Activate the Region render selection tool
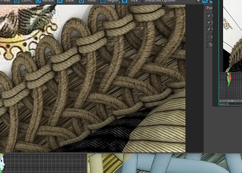This screenshot has width=242, height=173. [x=110, y=1]
